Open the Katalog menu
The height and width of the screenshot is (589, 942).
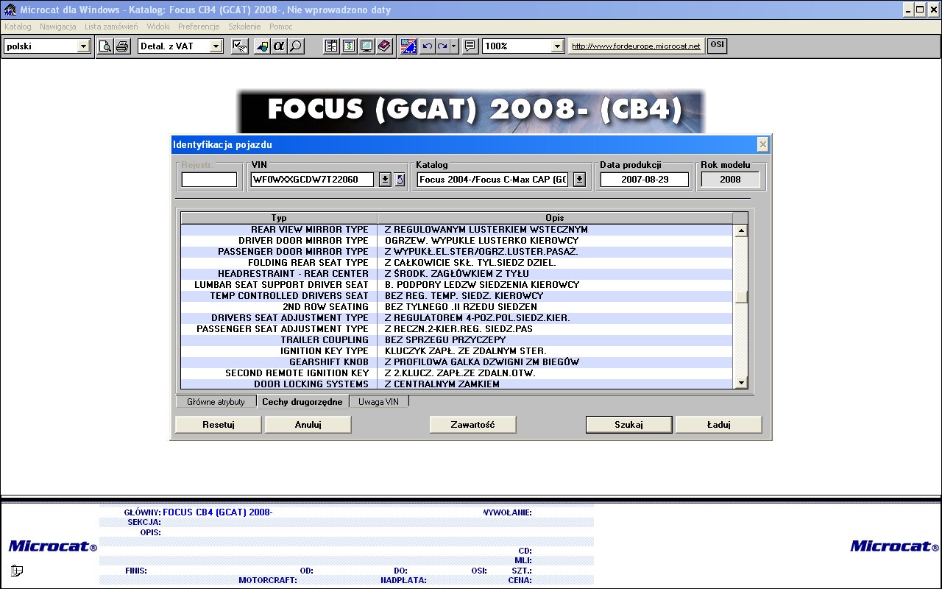click(x=18, y=27)
